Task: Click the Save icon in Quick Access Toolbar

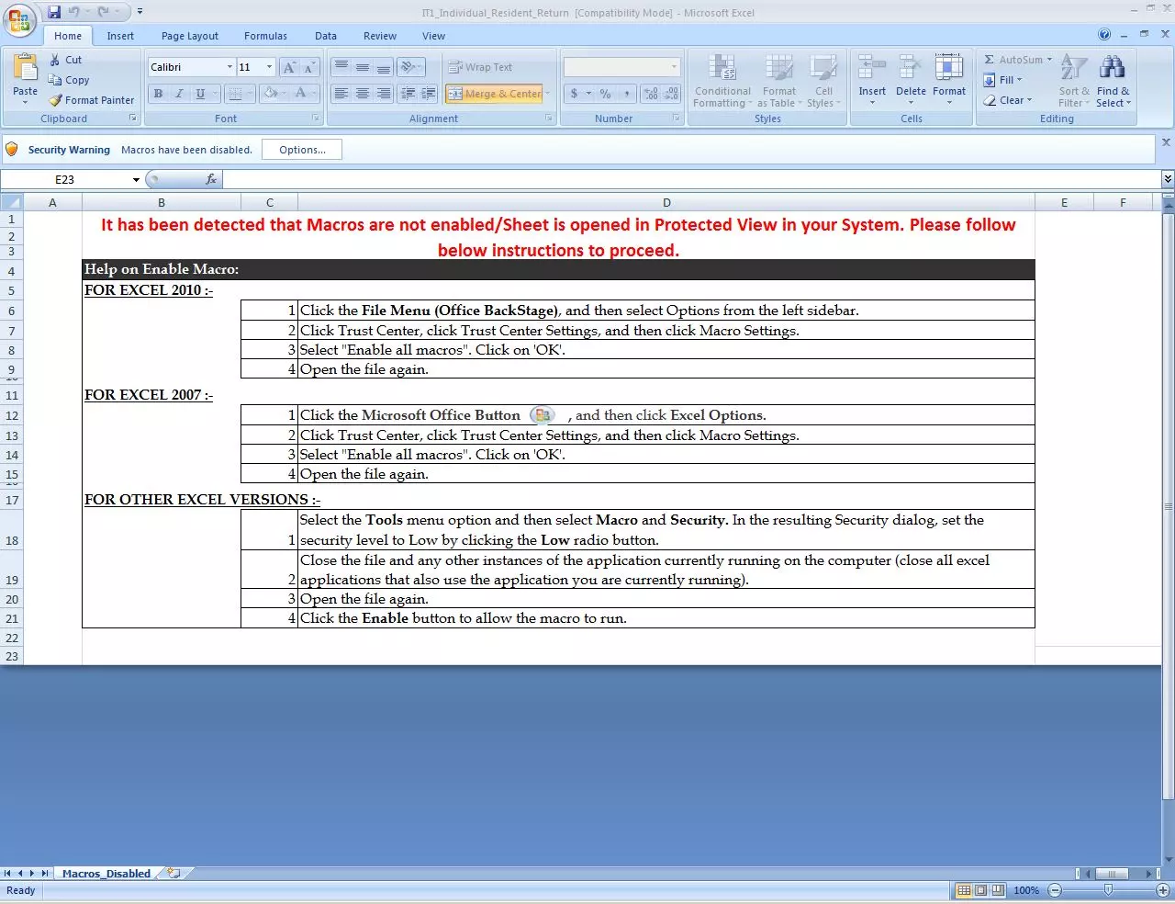Action: coord(54,12)
